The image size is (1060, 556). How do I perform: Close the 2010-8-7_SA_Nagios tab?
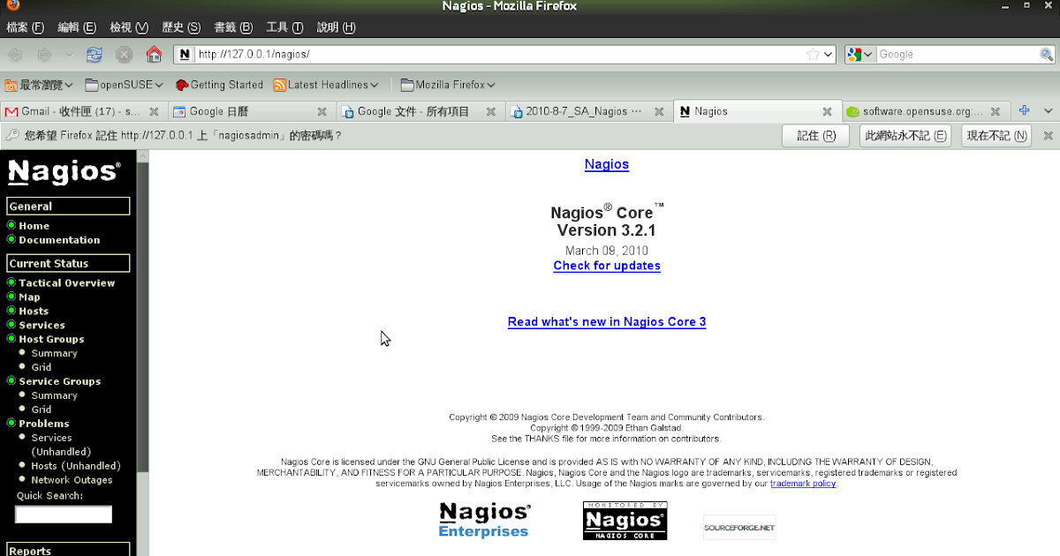pos(658,112)
